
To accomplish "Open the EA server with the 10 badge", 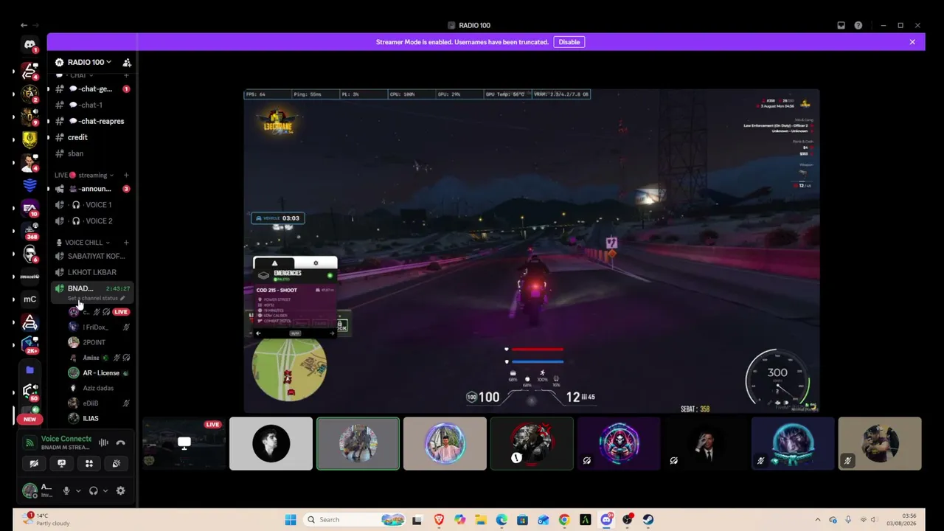I will click(x=29, y=208).
